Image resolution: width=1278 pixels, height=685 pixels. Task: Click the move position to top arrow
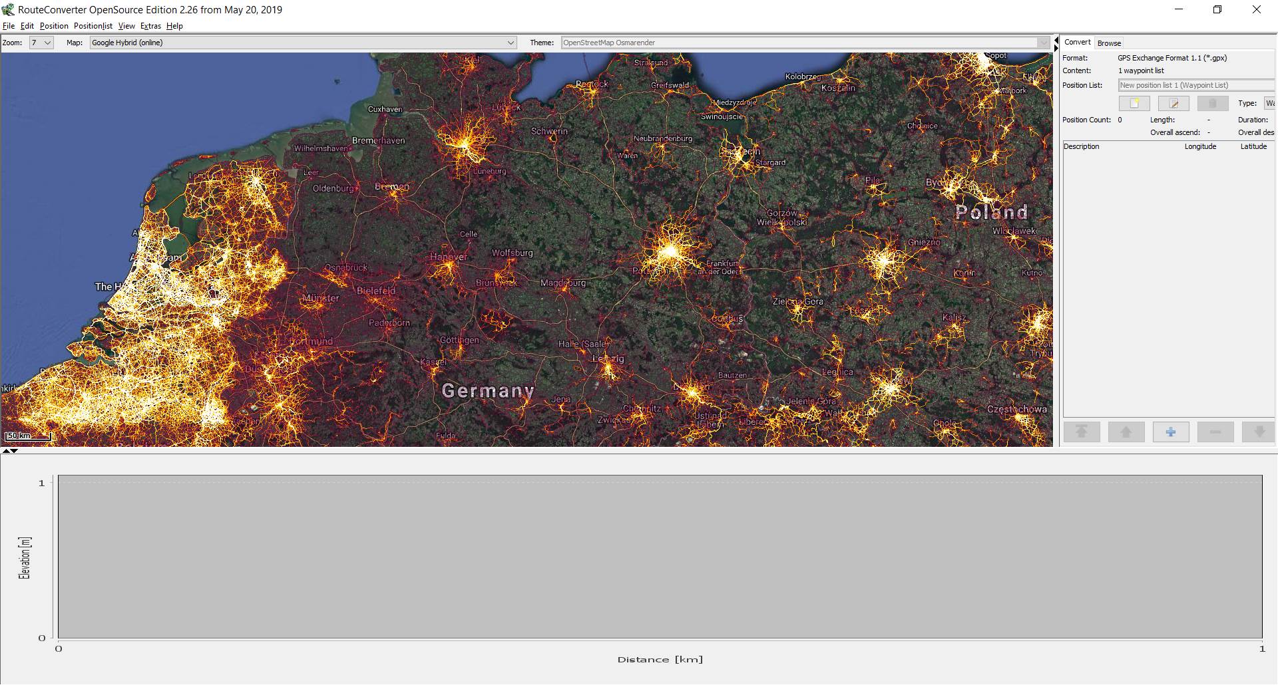1082,432
